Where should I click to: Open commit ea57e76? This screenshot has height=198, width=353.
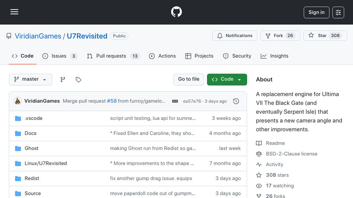point(192,101)
